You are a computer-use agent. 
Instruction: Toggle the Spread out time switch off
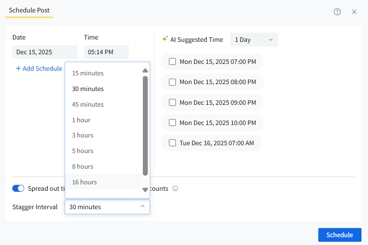coord(18,188)
